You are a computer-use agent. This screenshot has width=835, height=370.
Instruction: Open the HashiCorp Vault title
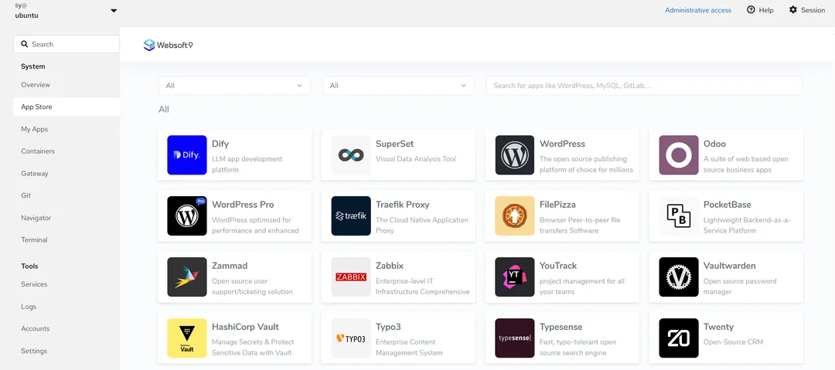point(246,327)
